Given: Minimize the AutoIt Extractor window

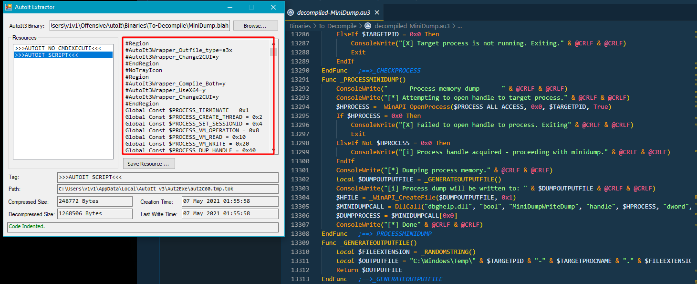Looking at the screenshot, I should tap(229, 7).
